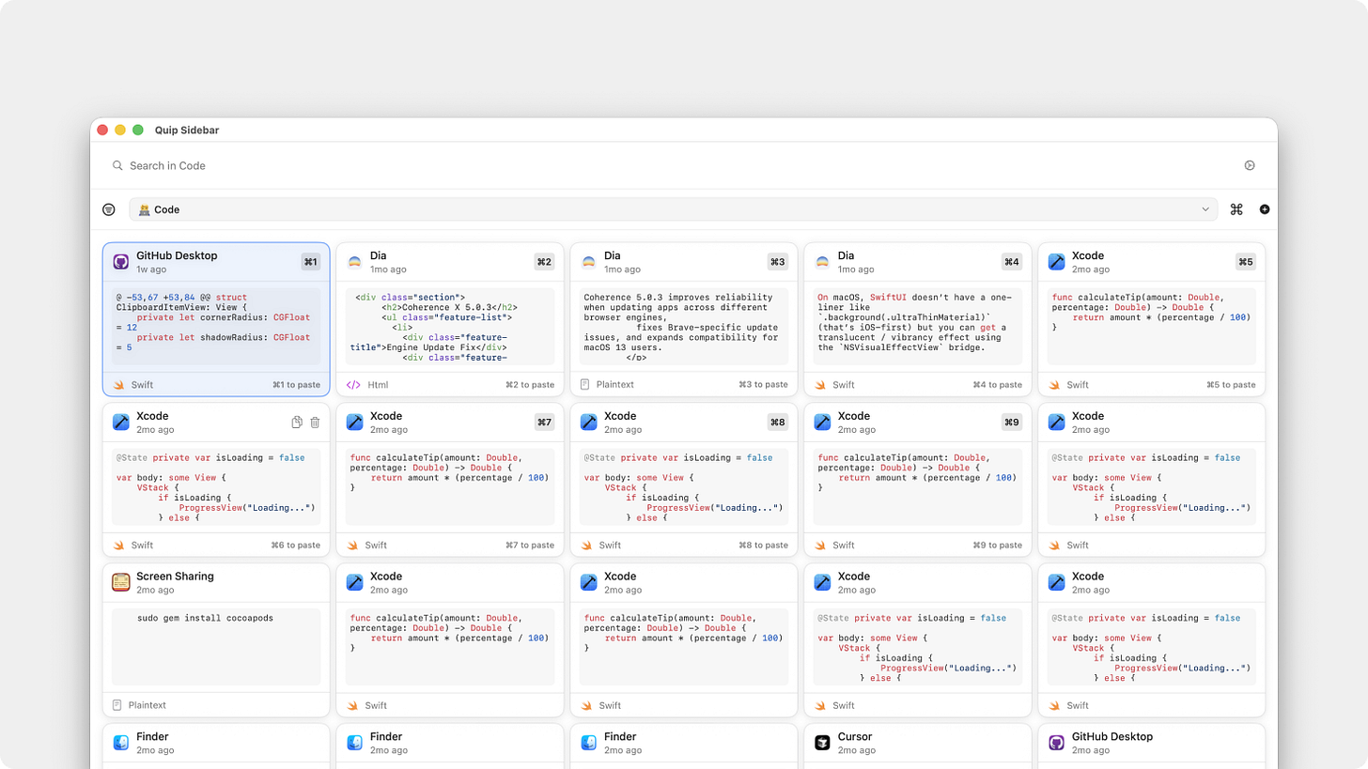Select the ClipboardItemView struct diff snippet
This screenshot has height=769, width=1368.
coord(216,327)
